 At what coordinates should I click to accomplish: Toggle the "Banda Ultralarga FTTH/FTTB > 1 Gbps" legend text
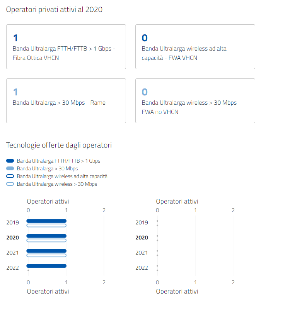[x=58, y=161]
